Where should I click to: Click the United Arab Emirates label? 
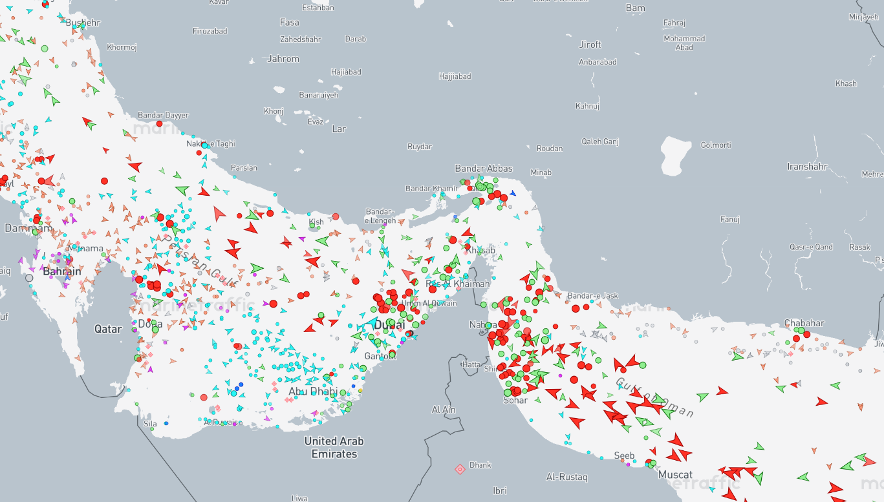click(334, 447)
